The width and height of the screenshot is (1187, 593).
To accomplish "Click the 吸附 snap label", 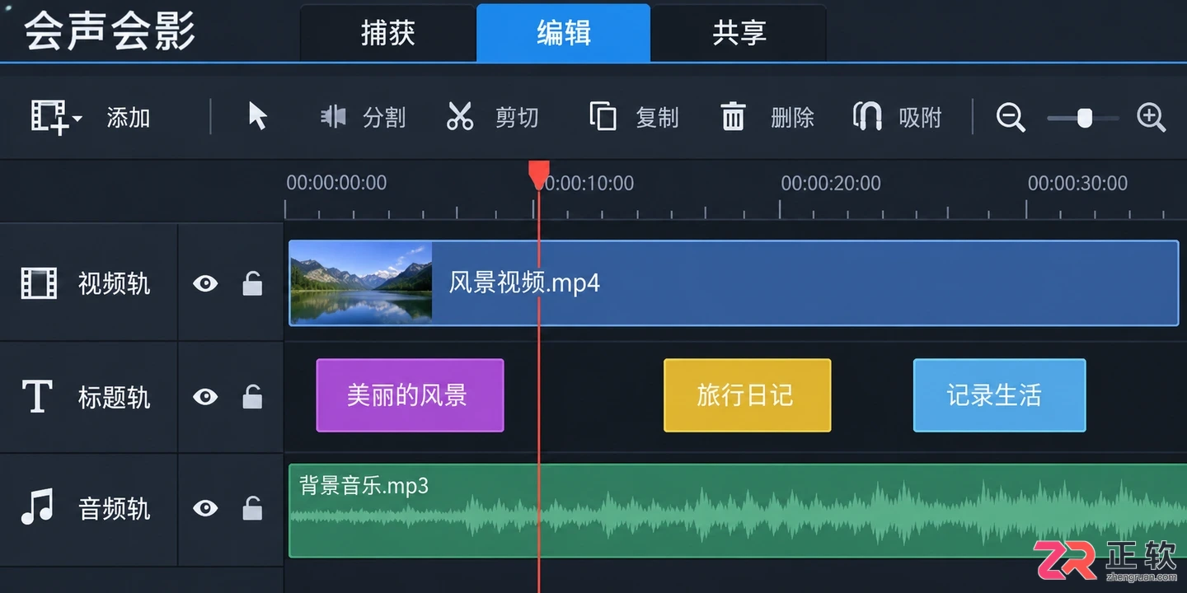I will (x=920, y=118).
